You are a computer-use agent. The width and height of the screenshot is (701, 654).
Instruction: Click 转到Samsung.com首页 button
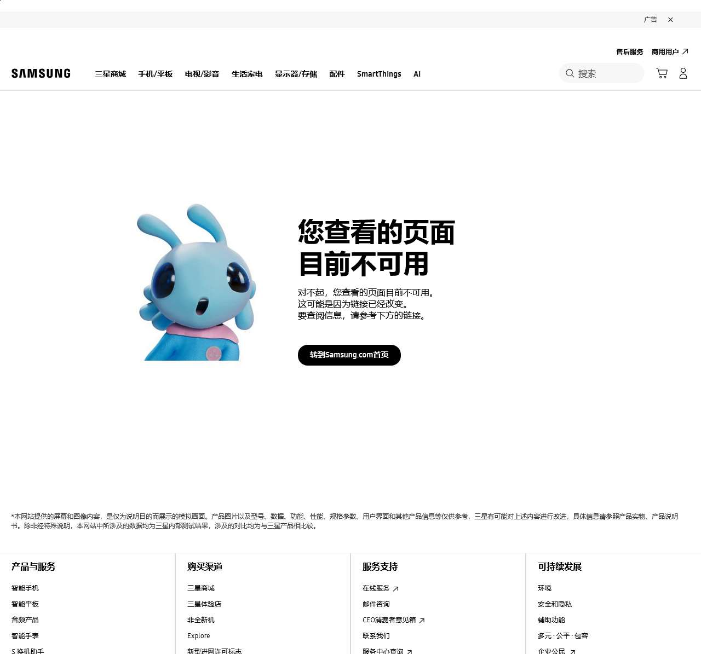pyautogui.click(x=349, y=355)
